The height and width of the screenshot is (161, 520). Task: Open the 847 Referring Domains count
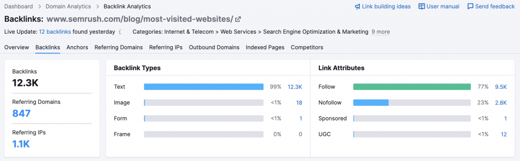pos(22,114)
